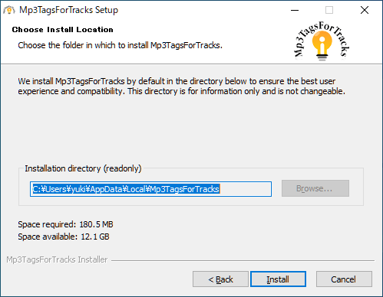Click 'Mp3TagsForTracks Installer' footer text
The height and width of the screenshot is (297, 383).
pos(57,259)
